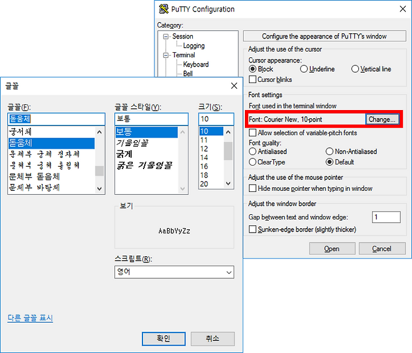This screenshot has width=412, height=353.
Task: Click the 글꼴 font name input field
Action: click(57, 119)
